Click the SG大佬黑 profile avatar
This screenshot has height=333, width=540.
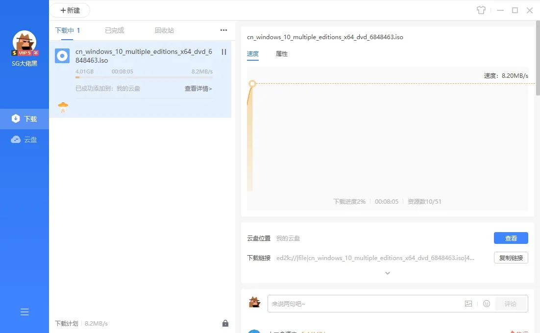25,41
